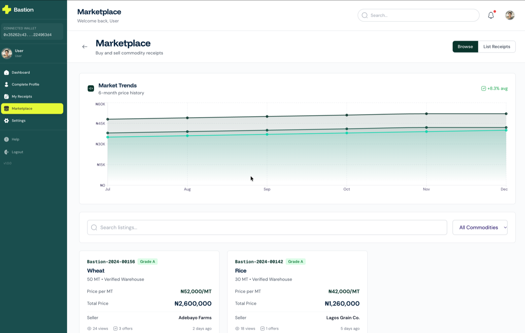Image resolution: width=525 pixels, height=333 pixels.
Task: Click the seller Lagos Grain Co.
Action: coord(343,318)
